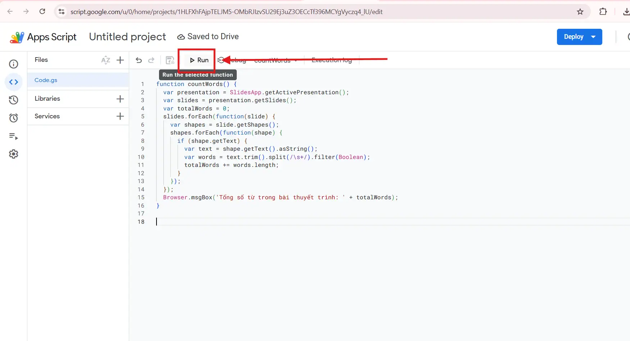Open the countWords function selector dropdown

pyautogui.click(x=276, y=60)
